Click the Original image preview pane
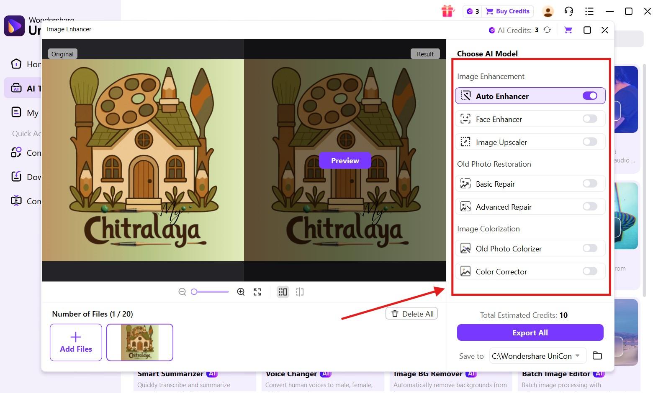This screenshot has height=393, width=653. coord(143,160)
